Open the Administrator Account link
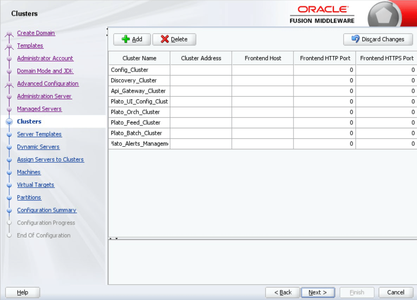Screen dimensions: 417x300 45,58
